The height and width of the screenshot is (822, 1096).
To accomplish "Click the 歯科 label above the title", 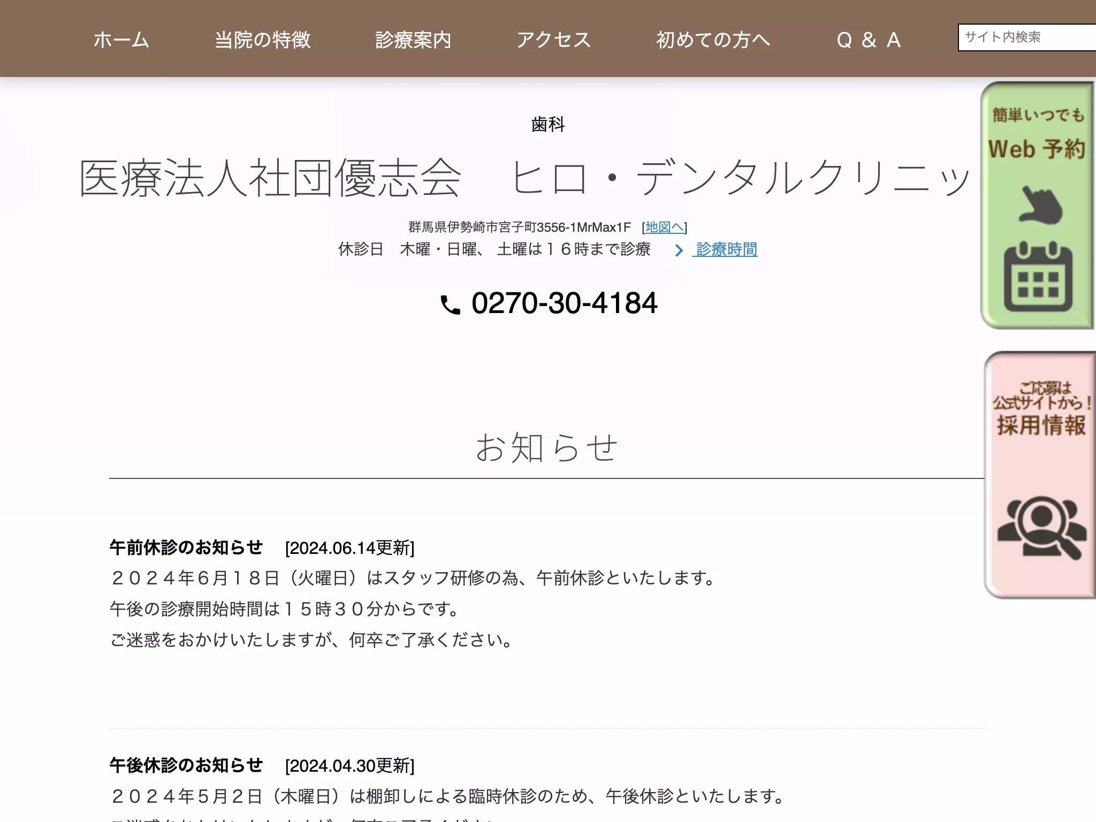I will (548, 124).
